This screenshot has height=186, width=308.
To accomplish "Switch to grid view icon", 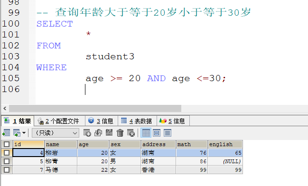I will (146, 133).
